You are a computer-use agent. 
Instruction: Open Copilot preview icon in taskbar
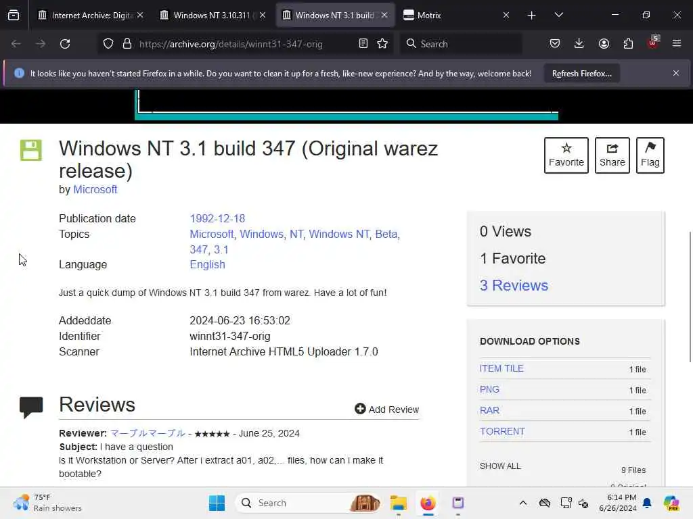point(671,503)
